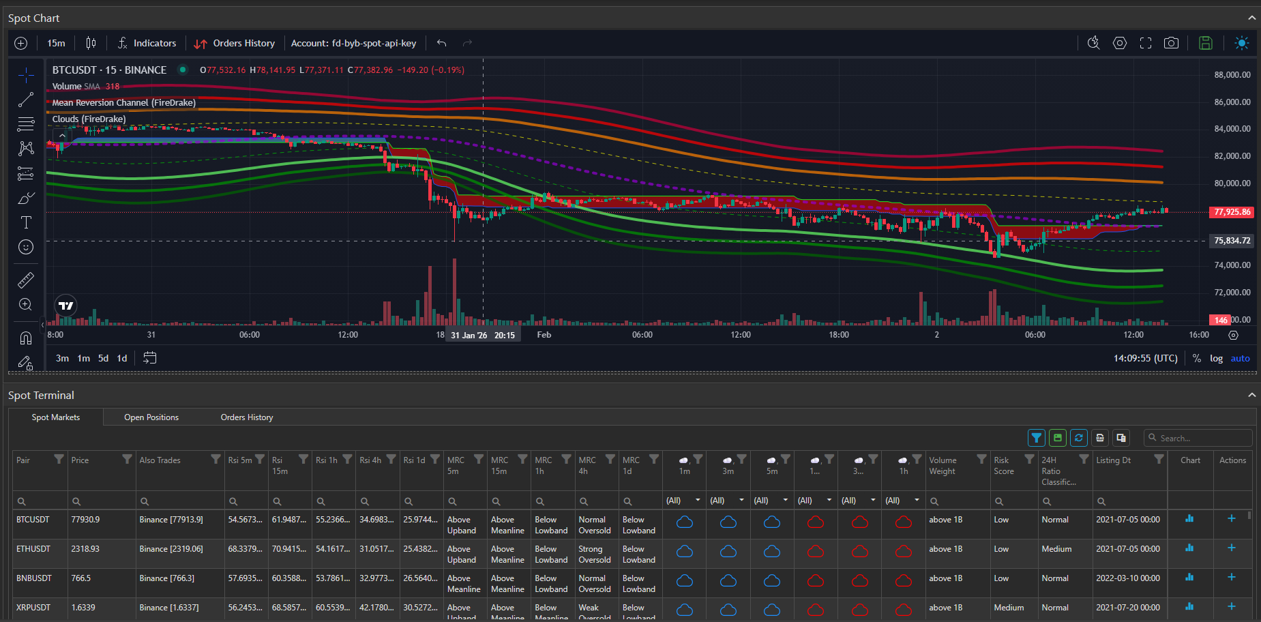Viewport: 1261px width, 622px height.
Task: Select the Fibonacci retracement tool
Action: pos(26,124)
